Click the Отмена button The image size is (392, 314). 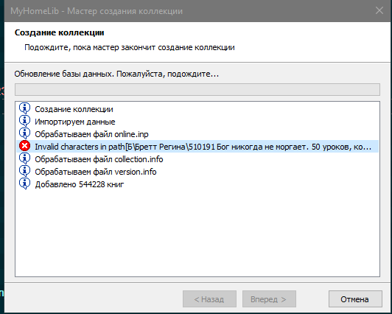click(x=355, y=299)
